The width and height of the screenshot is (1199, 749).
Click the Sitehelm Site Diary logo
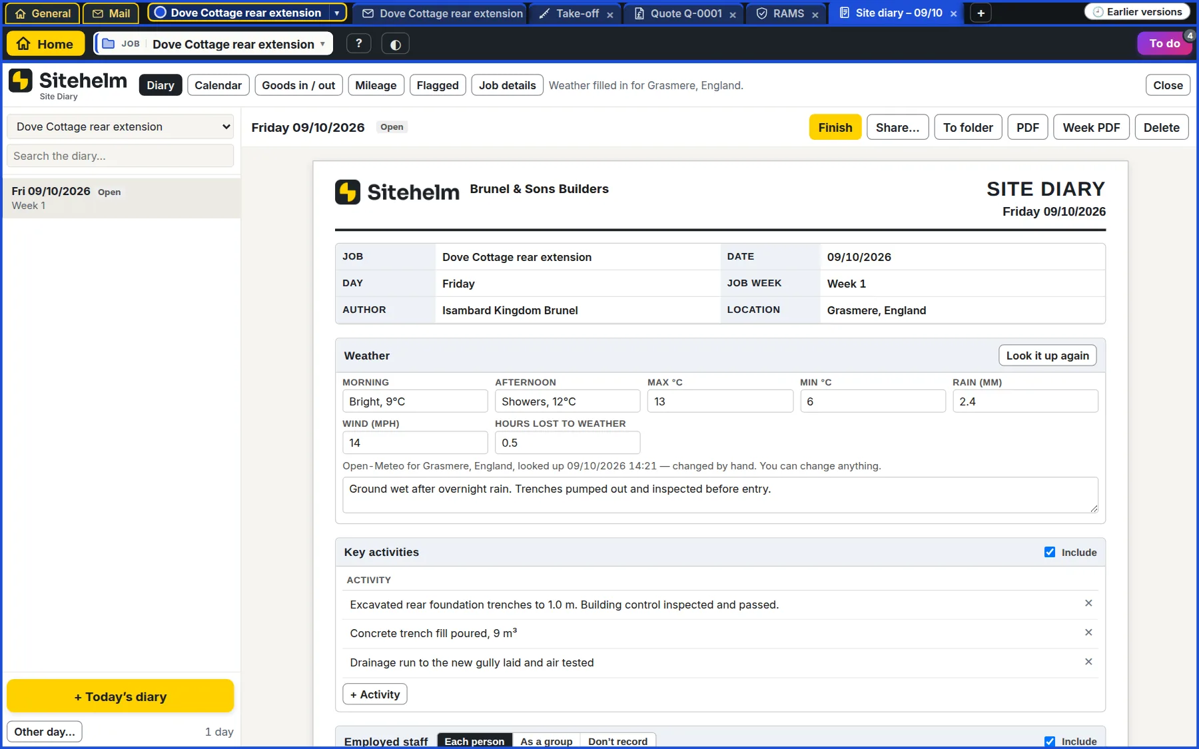pyautogui.click(x=68, y=85)
